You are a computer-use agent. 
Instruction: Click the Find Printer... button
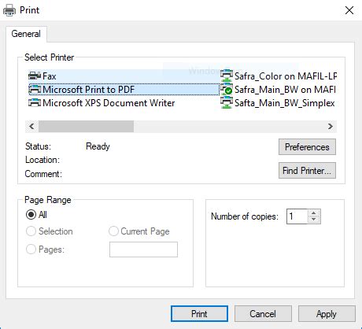(307, 171)
